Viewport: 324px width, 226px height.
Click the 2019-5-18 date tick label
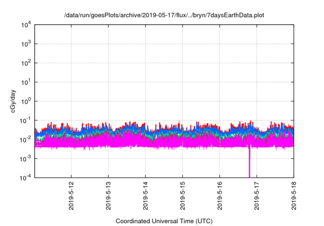click(294, 196)
